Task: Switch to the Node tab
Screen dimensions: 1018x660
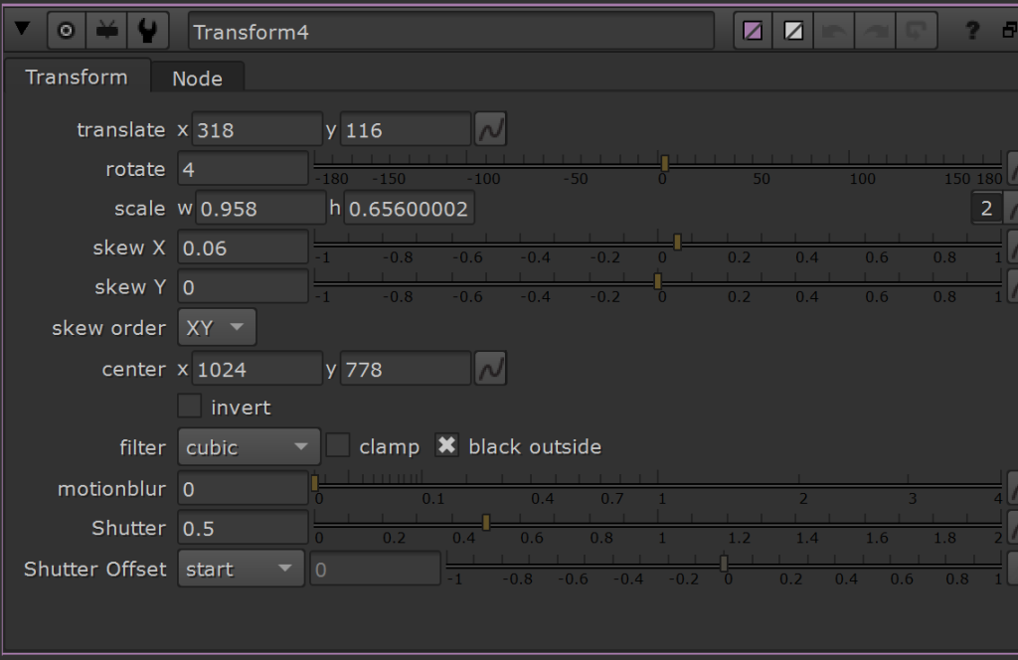Action: 198,78
